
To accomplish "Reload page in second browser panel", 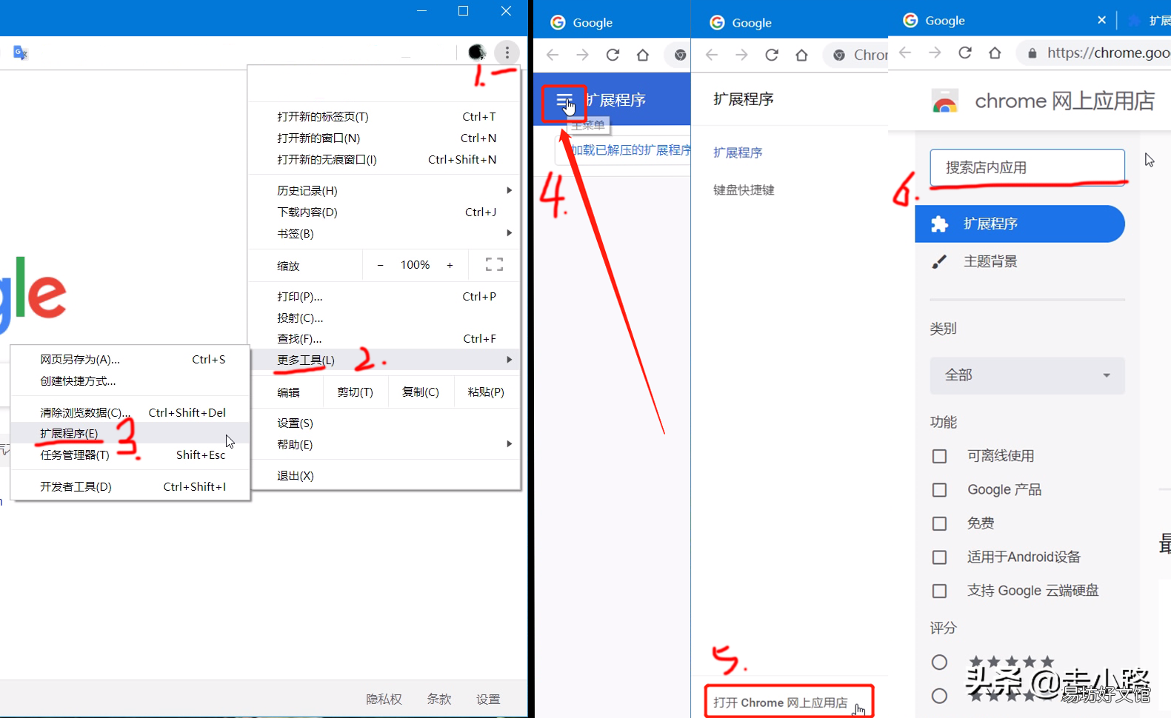I will 613,55.
